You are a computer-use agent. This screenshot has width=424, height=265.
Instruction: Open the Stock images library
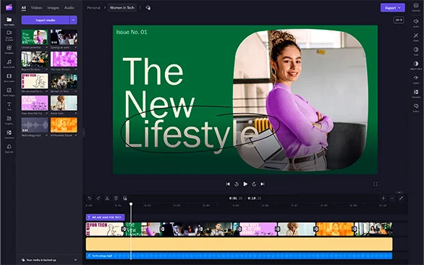click(9, 91)
